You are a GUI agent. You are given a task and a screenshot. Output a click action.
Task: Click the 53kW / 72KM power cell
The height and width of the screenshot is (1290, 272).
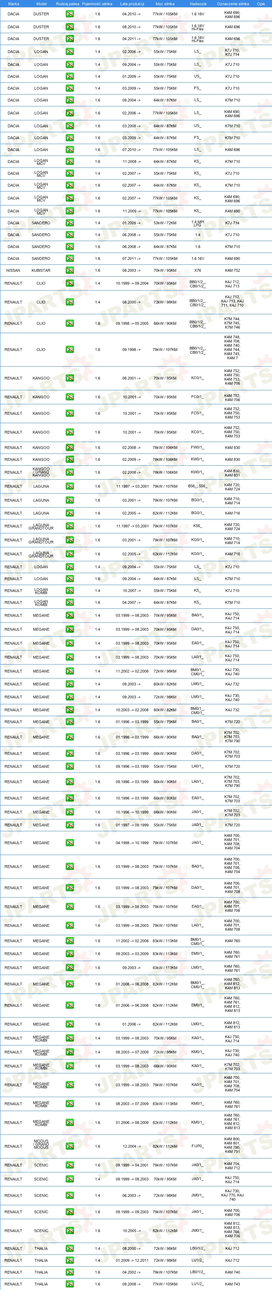click(x=165, y=223)
